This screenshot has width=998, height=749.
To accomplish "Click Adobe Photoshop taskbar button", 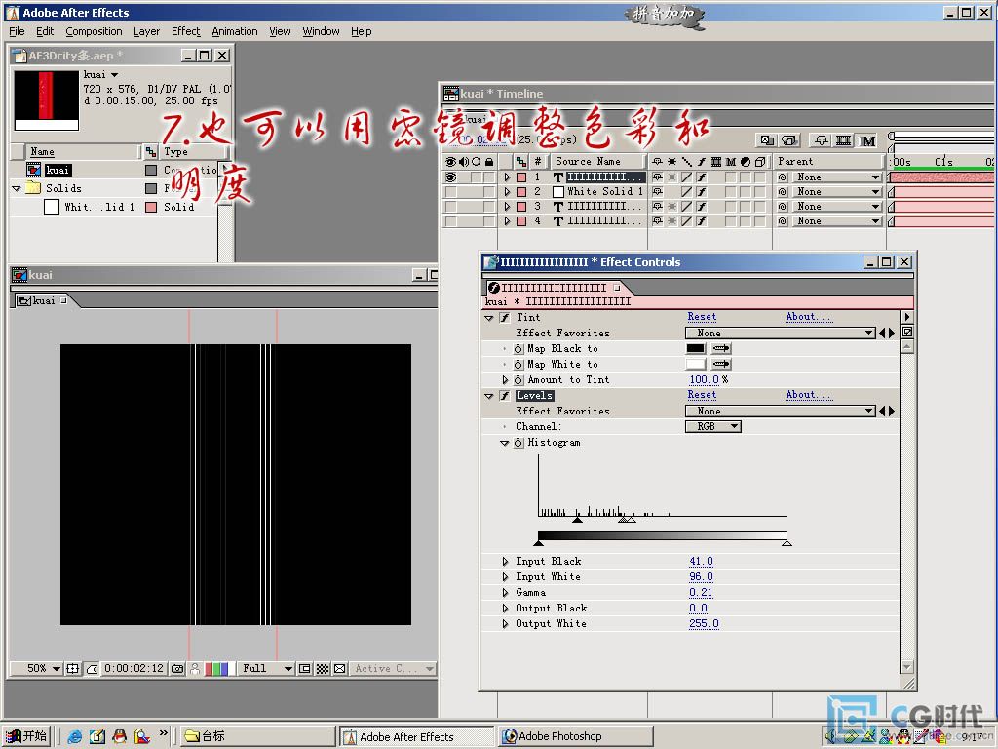I will [x=576, y=736].
